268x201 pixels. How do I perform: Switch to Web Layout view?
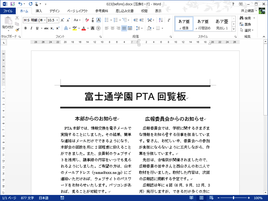pos(212,198)
